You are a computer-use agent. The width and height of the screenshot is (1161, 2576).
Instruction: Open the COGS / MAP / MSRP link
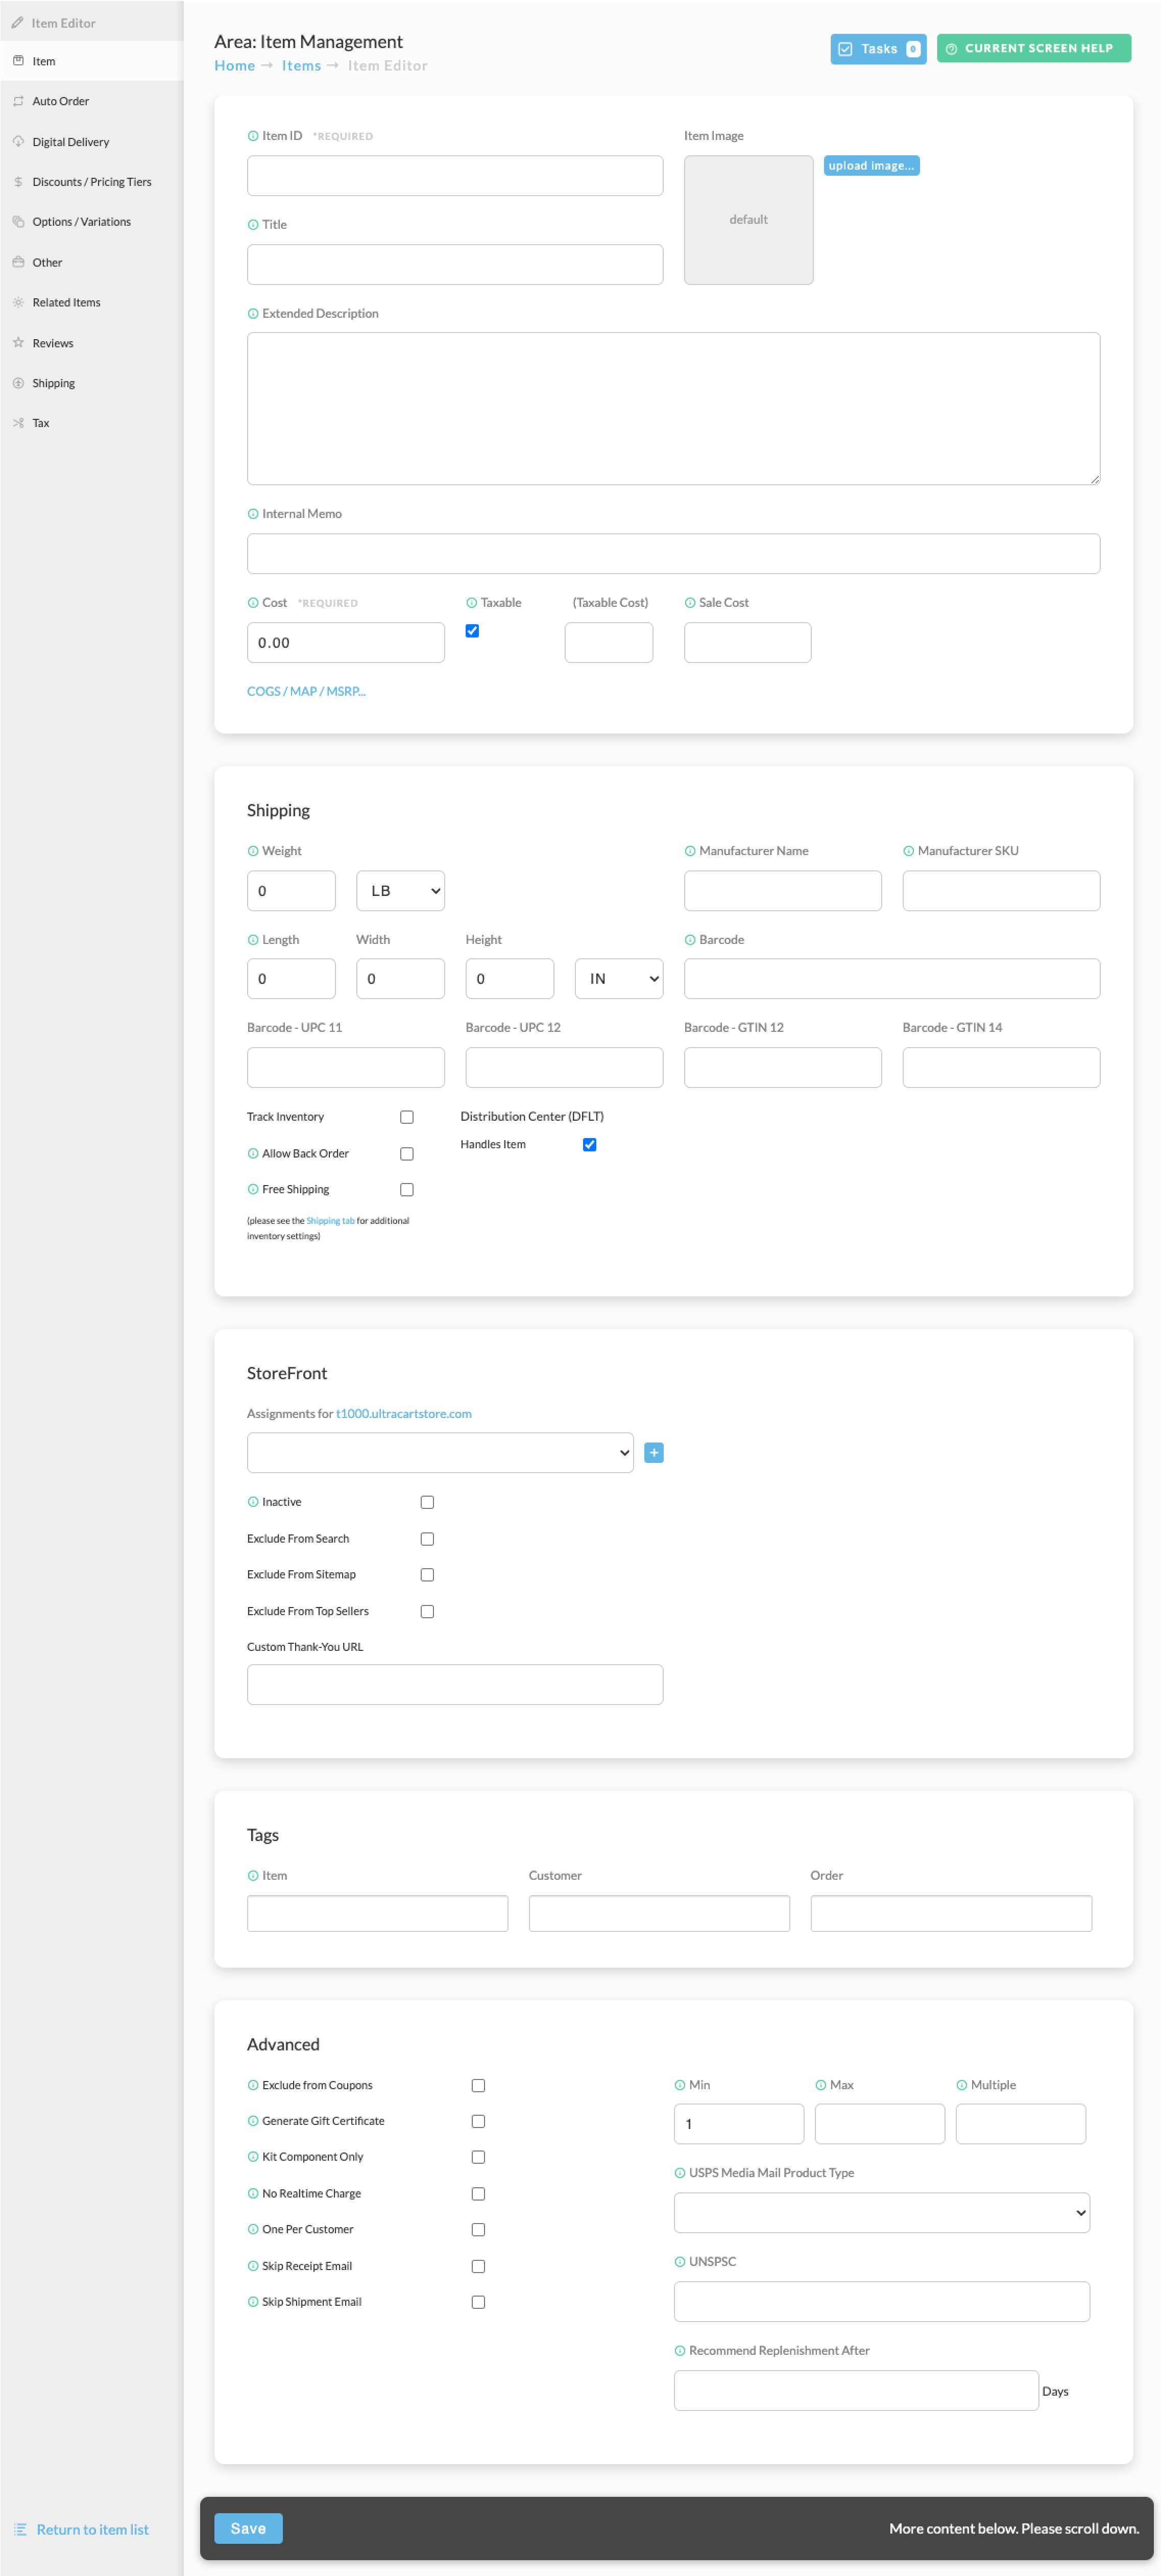306,691
